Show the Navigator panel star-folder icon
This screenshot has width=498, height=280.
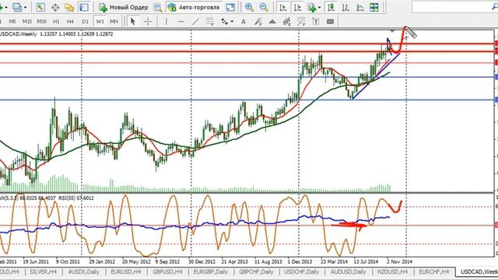tap(69, 7)
